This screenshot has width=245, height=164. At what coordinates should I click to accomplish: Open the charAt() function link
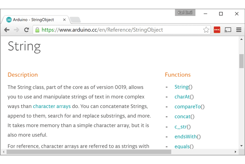183,97
